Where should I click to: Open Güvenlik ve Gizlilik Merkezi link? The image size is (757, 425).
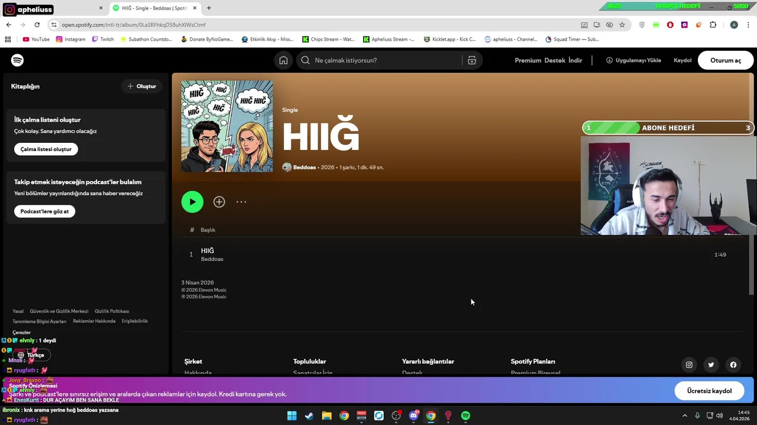click(59, 311)
